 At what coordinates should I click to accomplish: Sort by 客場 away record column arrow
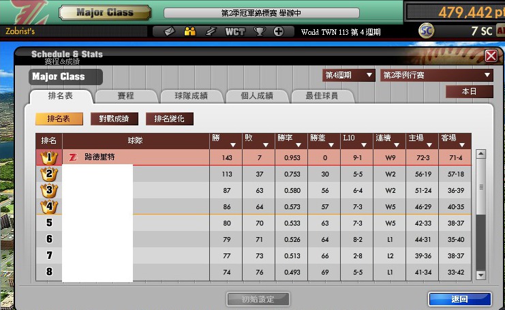(462, 145)
